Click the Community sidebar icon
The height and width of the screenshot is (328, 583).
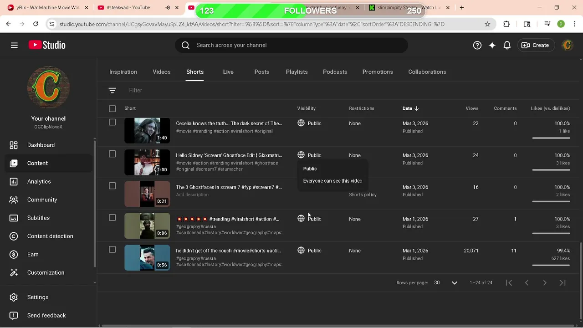14,200
